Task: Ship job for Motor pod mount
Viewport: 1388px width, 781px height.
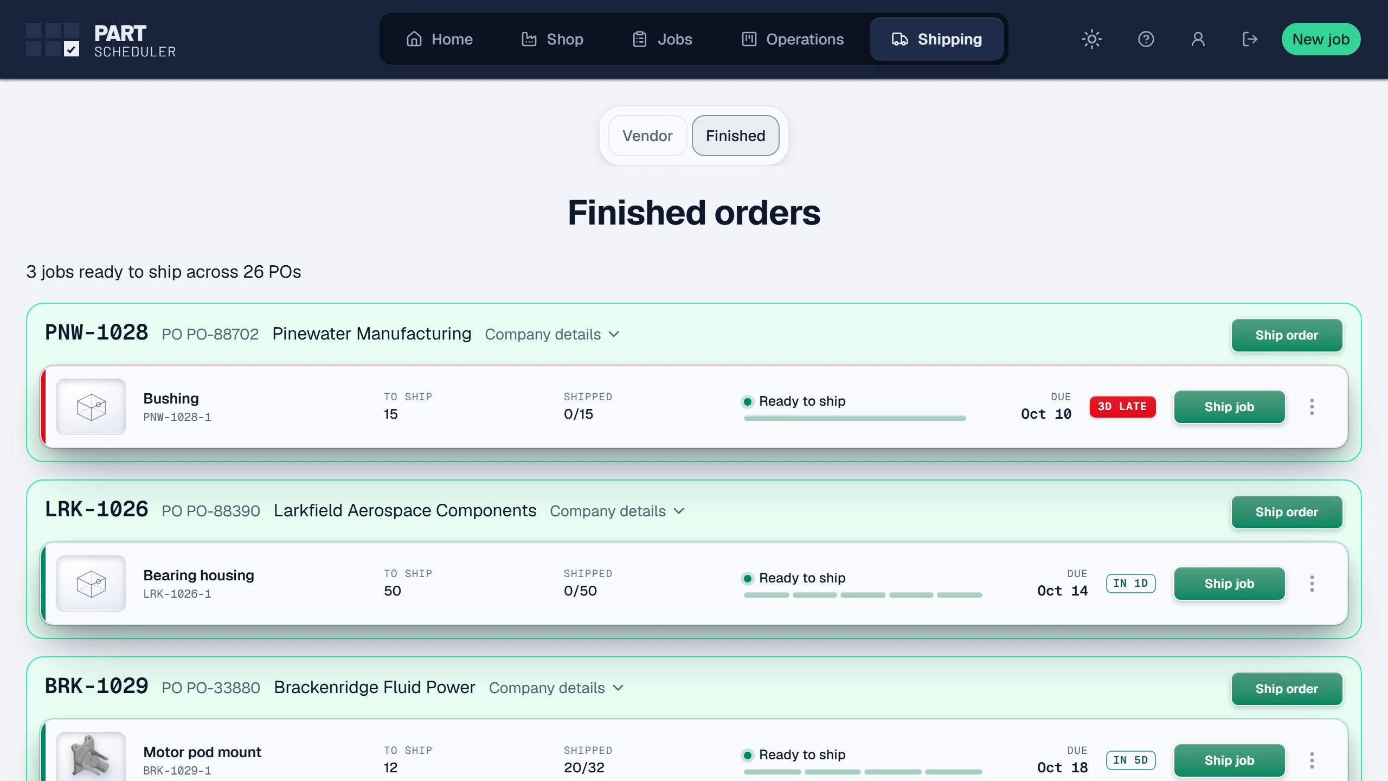Action: tap(1229, 760)
